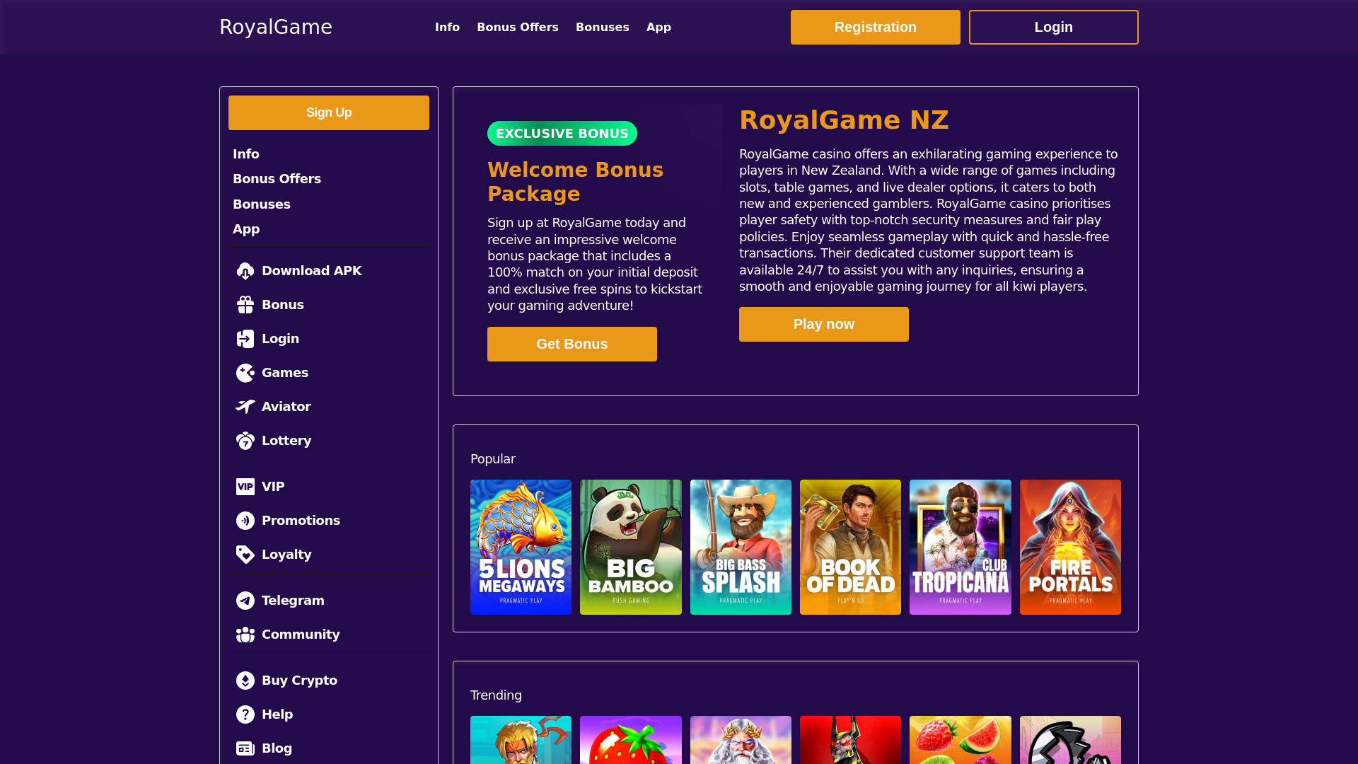Click the Trending section label

(x=496, y=695)
